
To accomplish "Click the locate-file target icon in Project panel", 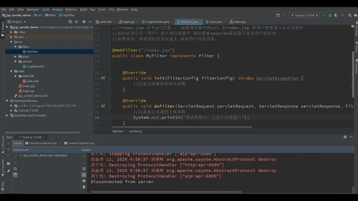I will tap(70, 22).
